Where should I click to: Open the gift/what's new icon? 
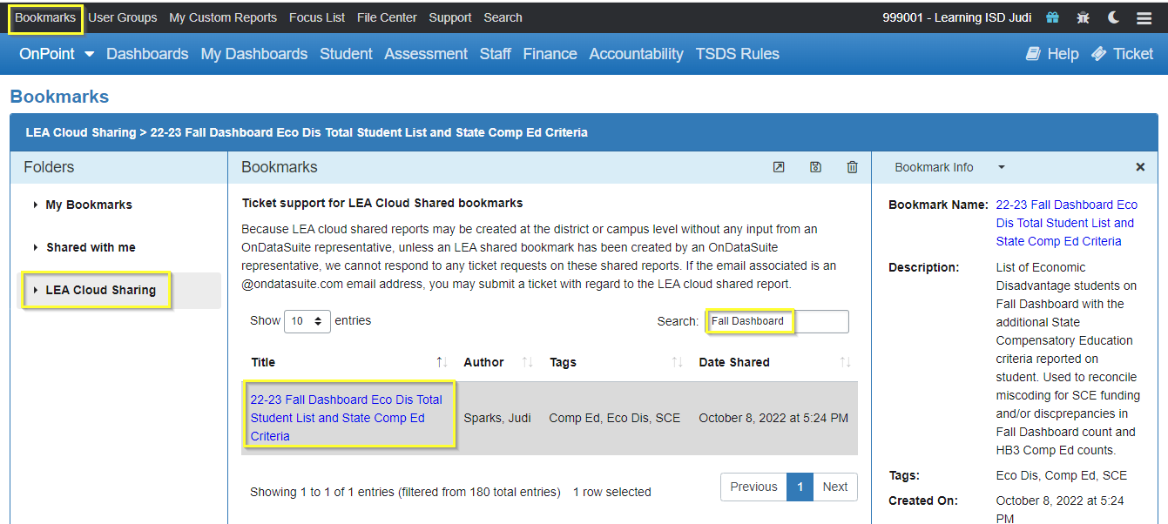click(1051, 17)
